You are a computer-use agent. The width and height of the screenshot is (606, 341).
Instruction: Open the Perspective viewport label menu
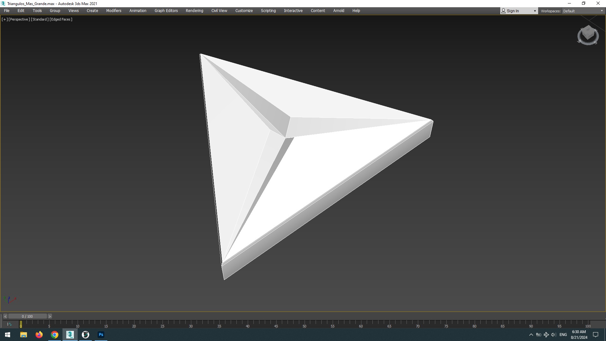pyautogui.click(x=19, y=19)
